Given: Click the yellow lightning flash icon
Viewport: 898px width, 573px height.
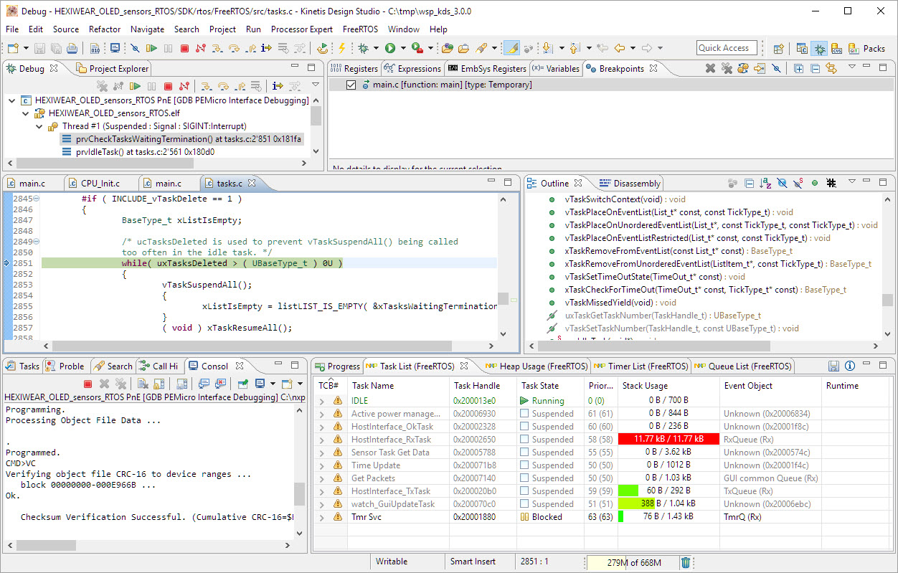Looking at the screenshot, I should tap(341, 48).
